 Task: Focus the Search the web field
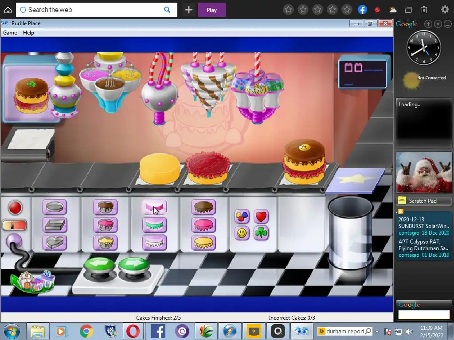click(x=96, y=10)
